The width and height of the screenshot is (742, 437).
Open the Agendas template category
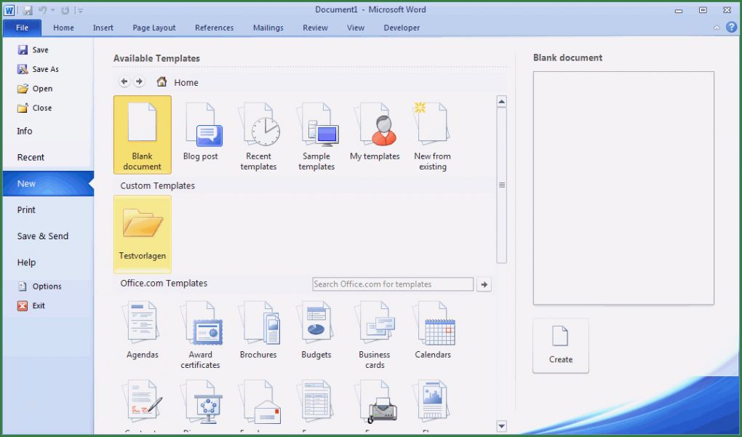tap(142, 331)
